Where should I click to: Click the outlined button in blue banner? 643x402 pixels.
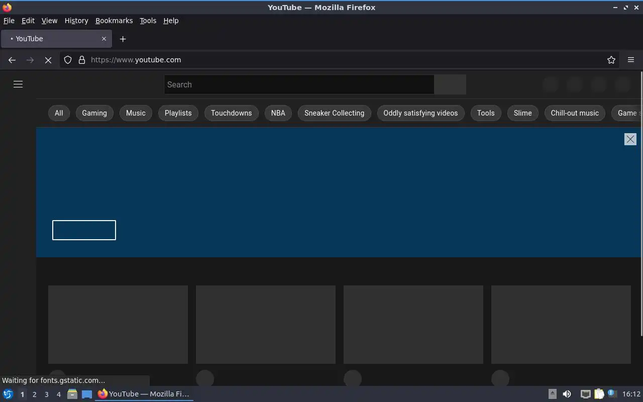tap(84, 230)
